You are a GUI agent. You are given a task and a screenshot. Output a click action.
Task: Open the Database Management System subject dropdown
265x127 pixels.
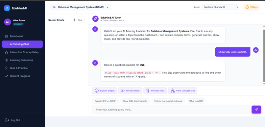pos(81,7)
